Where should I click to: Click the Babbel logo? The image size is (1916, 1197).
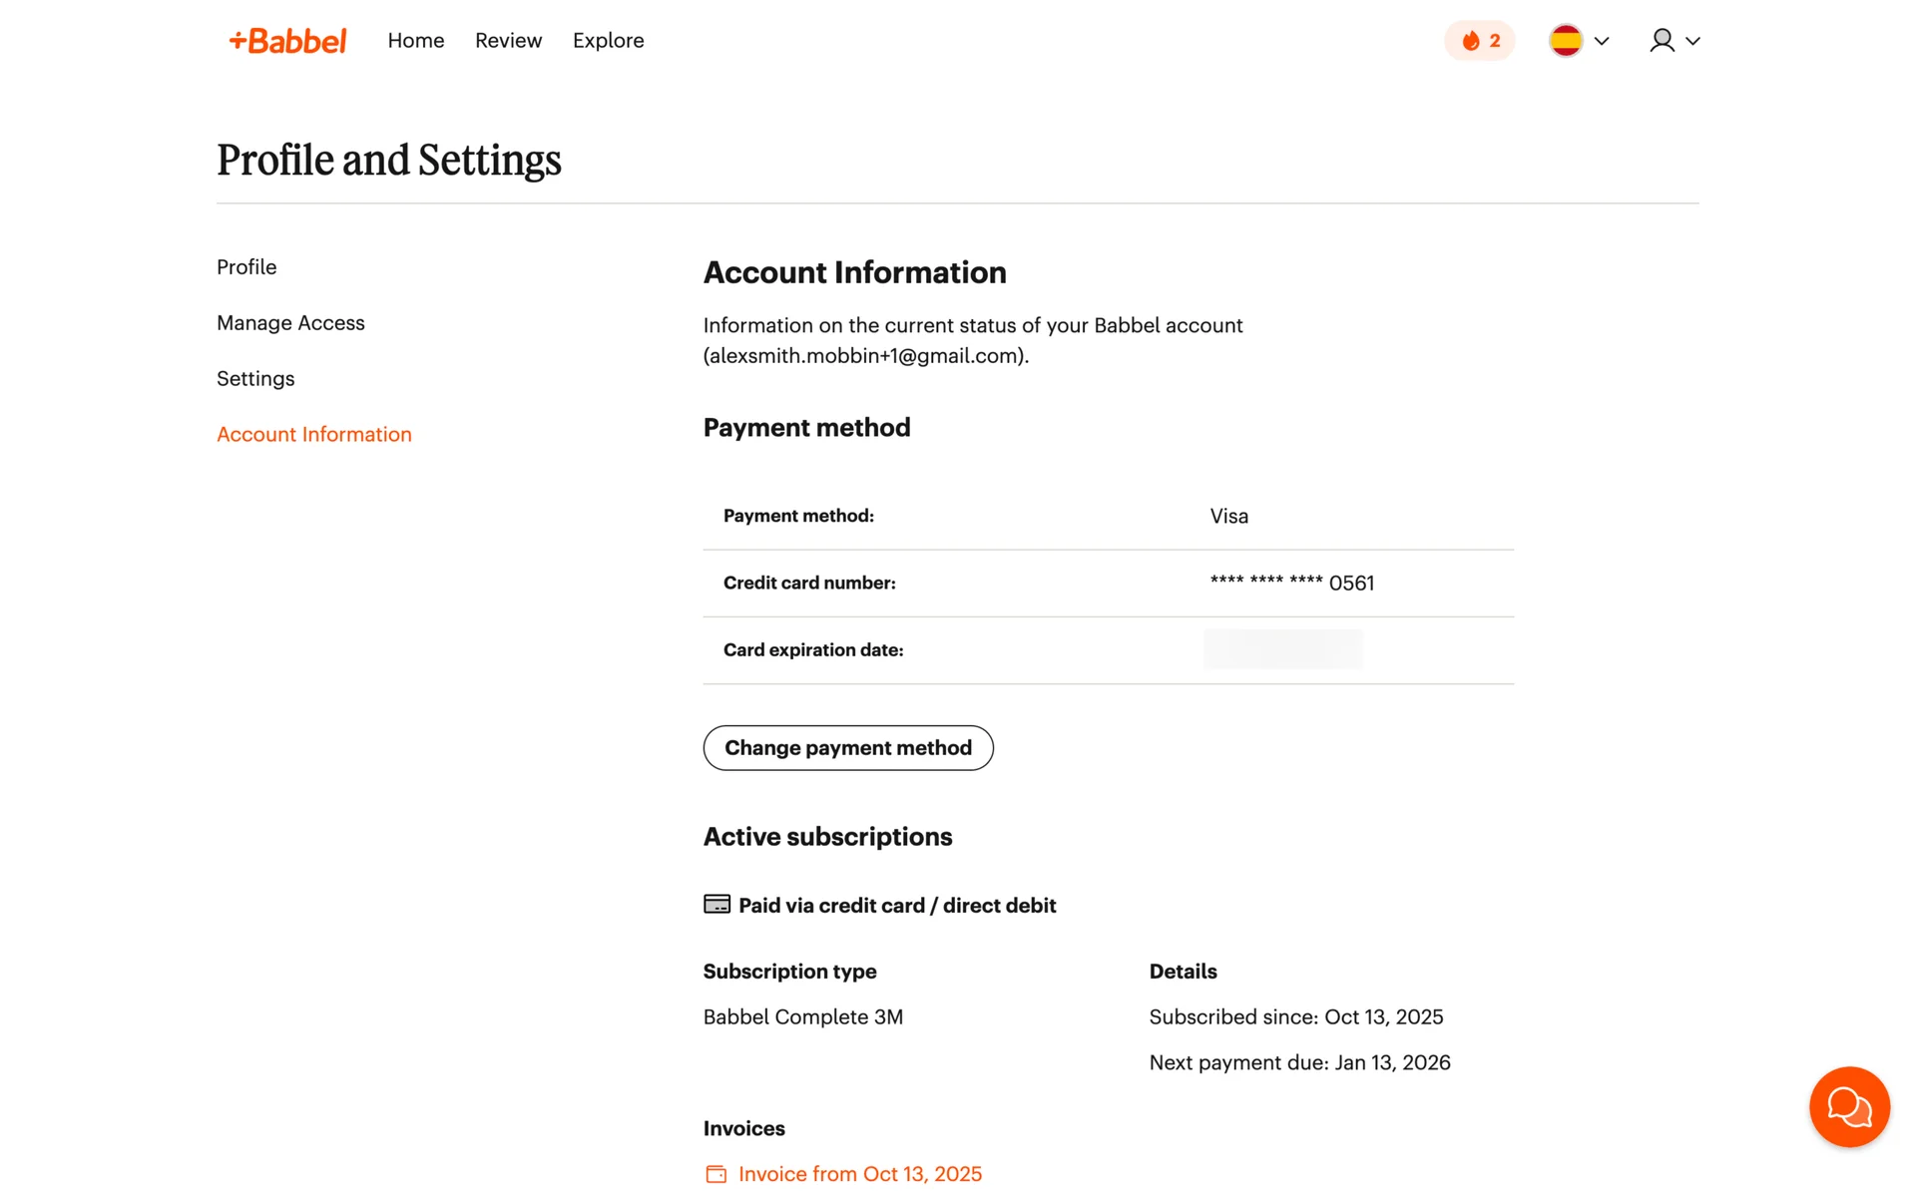coord(287,41)
